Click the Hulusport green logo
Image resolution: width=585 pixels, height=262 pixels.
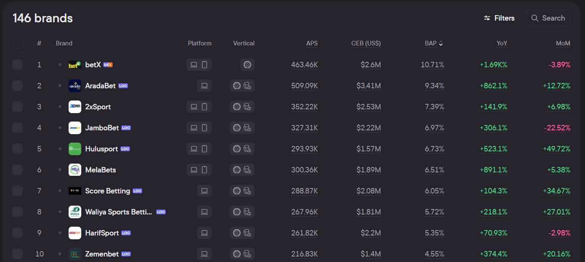click(x=75, y=149)
